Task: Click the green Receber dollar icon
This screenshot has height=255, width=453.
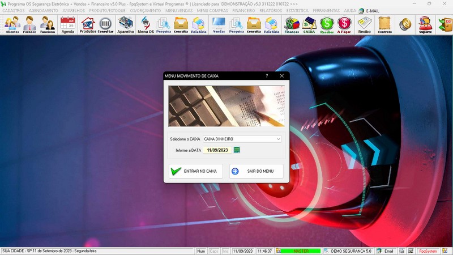Action: 327,25
